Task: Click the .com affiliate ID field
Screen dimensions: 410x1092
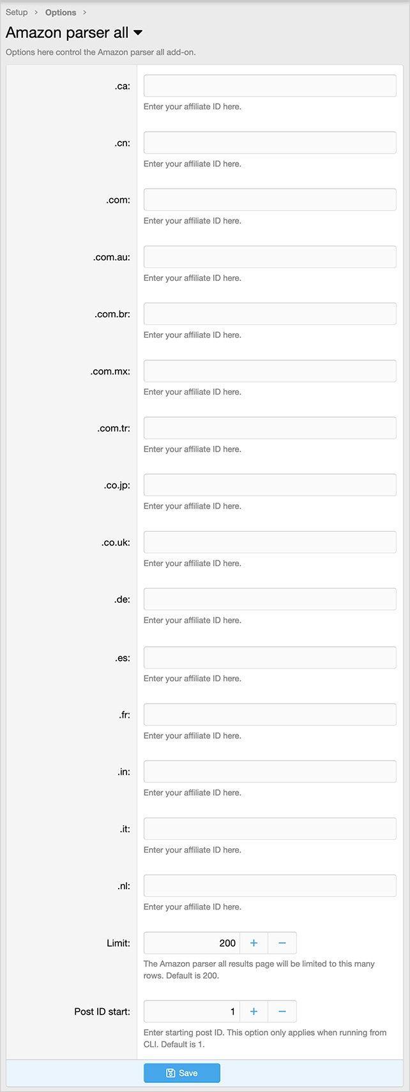Action: (x=270, y=200)
